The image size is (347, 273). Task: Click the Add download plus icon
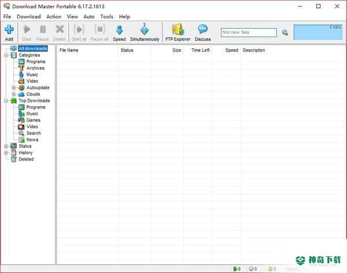pos(9,29)
